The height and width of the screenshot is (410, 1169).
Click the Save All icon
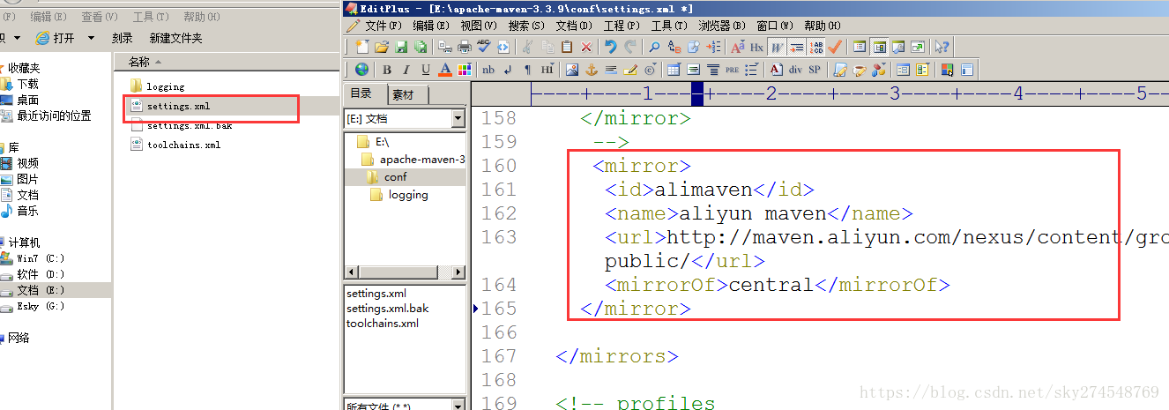[x=420, y=47]
